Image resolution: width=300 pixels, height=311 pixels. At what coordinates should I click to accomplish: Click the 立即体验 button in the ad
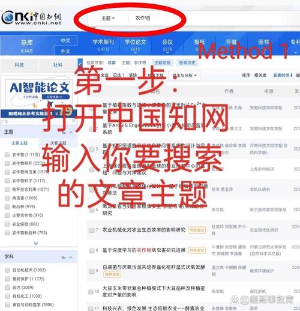[x=56, y=97]
